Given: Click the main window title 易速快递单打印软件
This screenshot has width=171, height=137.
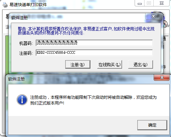Looking at the screenshot, I should (28, 5).
